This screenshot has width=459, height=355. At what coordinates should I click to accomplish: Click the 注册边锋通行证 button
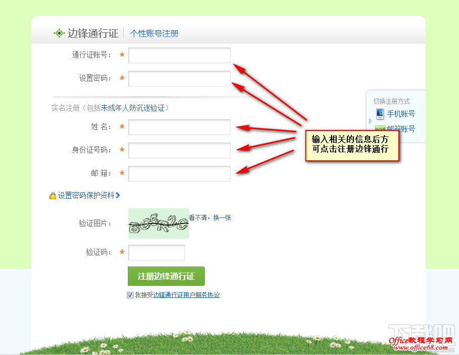point(166,276)
